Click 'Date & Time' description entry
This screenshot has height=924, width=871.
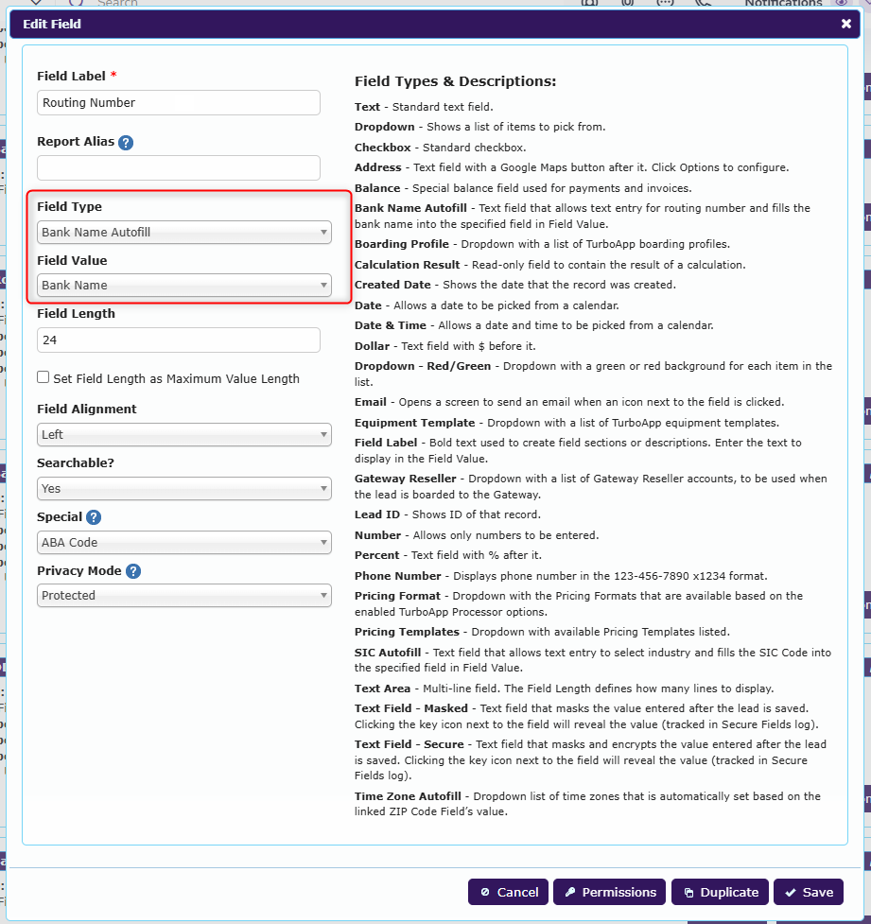(x=534, y=326)
